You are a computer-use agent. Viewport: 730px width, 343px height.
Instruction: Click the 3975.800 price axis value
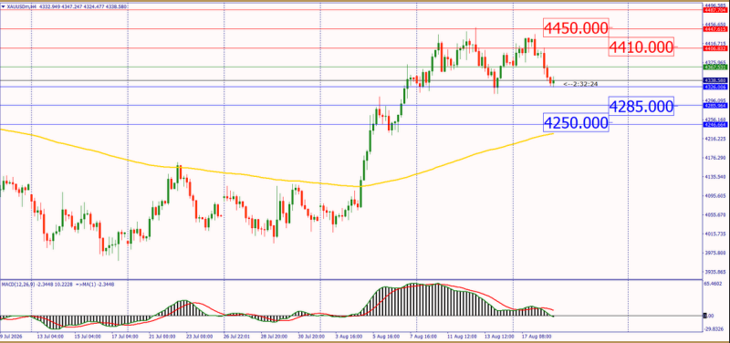pyautogui.click(x=714, y=254)
